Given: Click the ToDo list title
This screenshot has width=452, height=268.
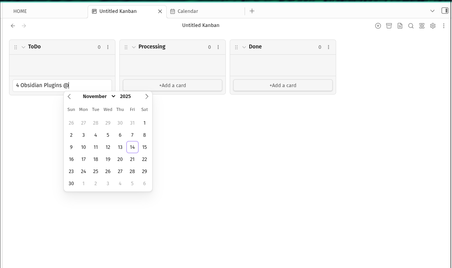Looking at the screenshot, I should click(34, 46).
